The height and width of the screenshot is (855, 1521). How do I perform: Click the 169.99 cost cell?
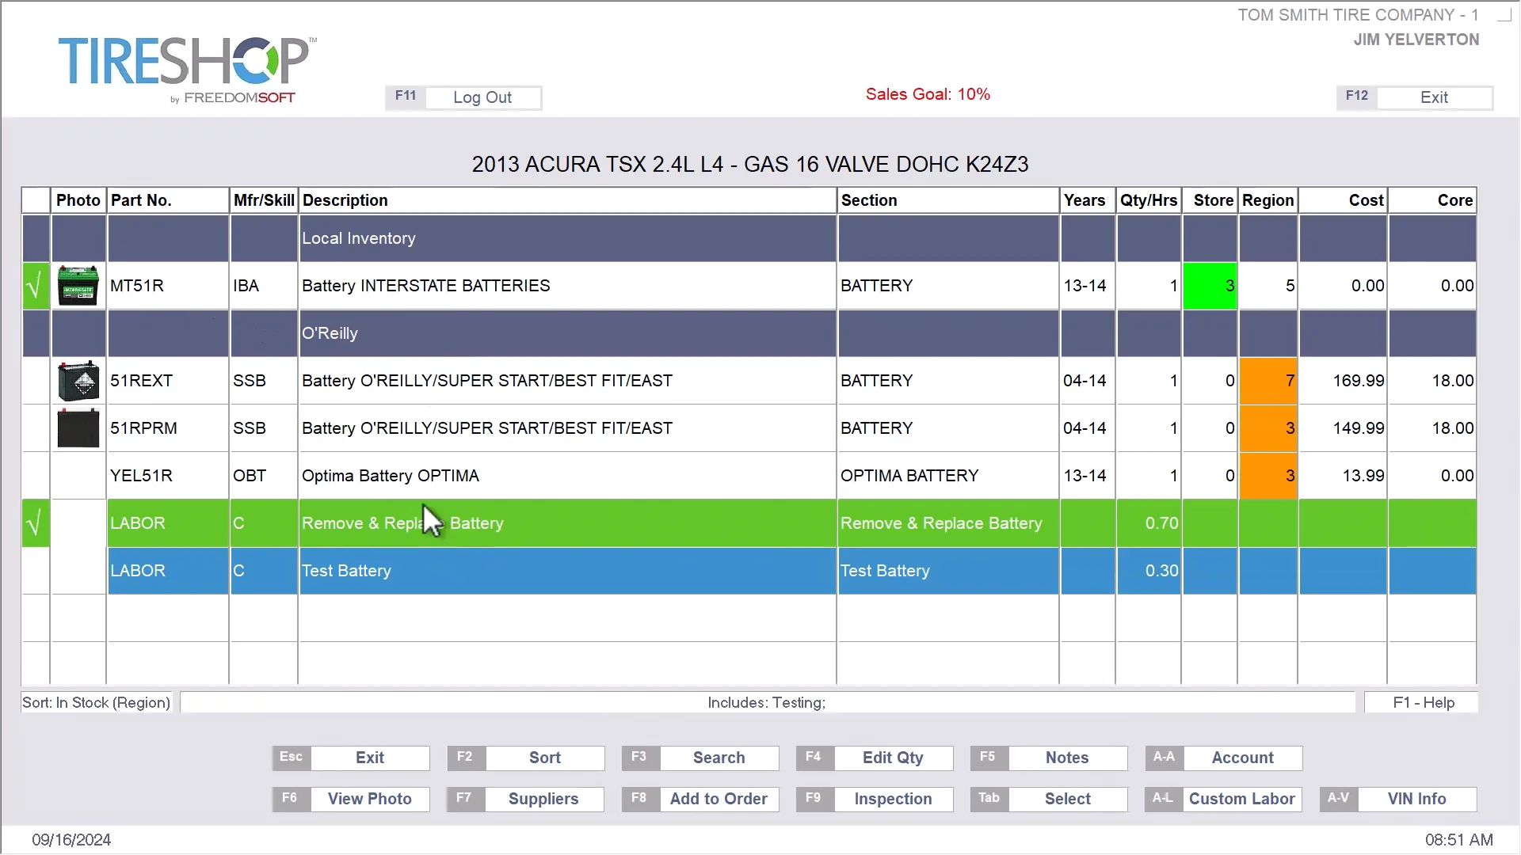tap(1343, 381)
